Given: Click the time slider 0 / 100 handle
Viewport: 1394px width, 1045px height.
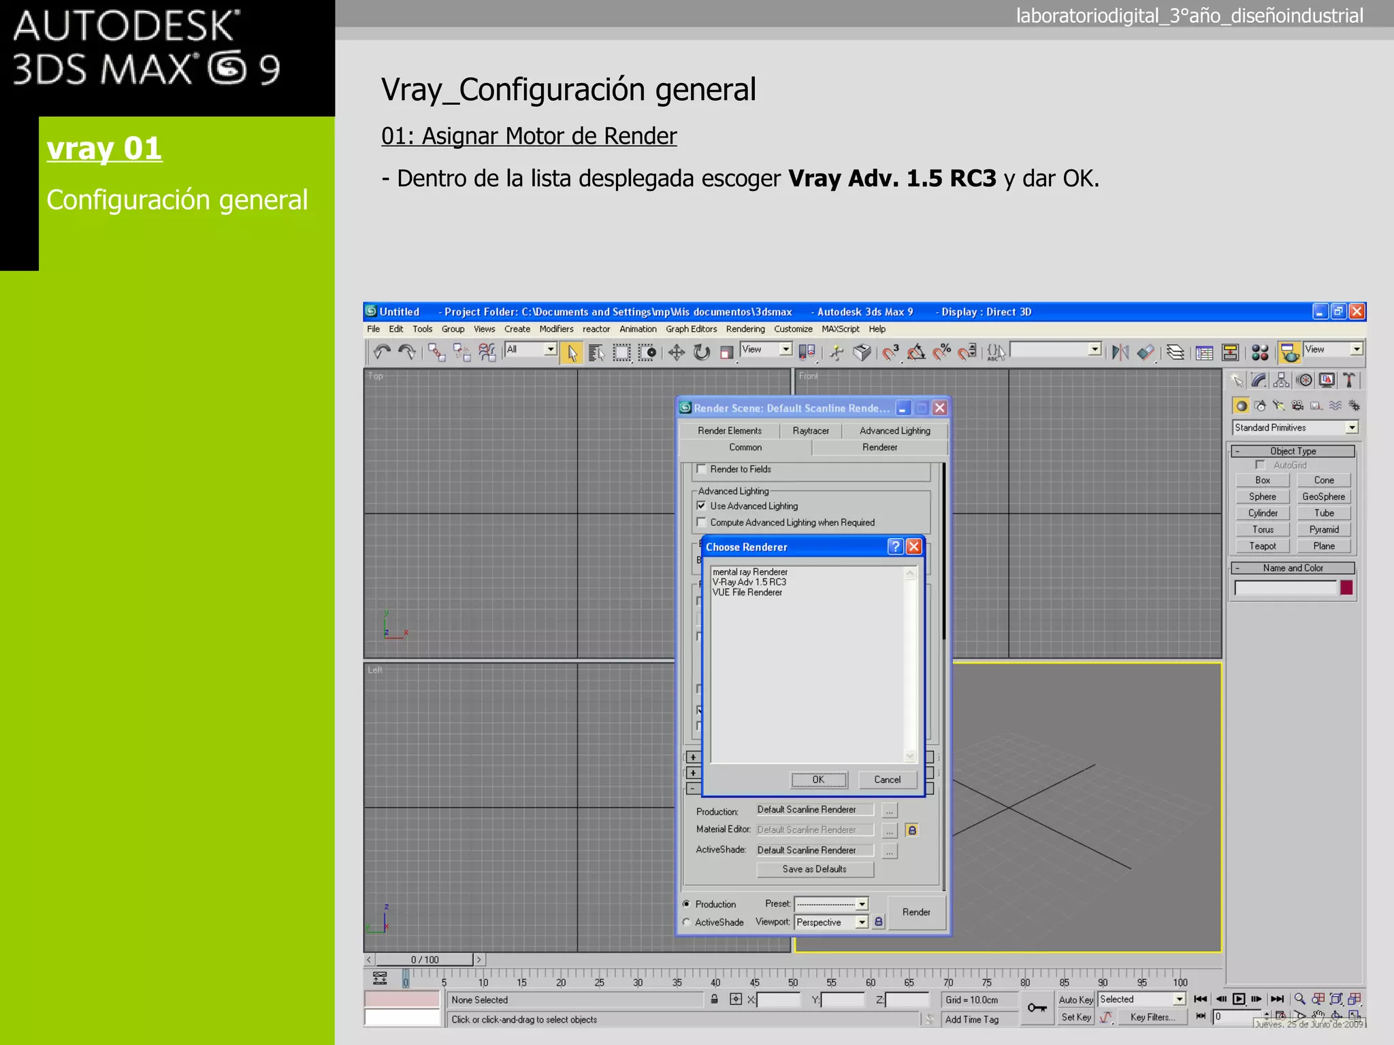Looking at the screenshot, I should (425, 960).
